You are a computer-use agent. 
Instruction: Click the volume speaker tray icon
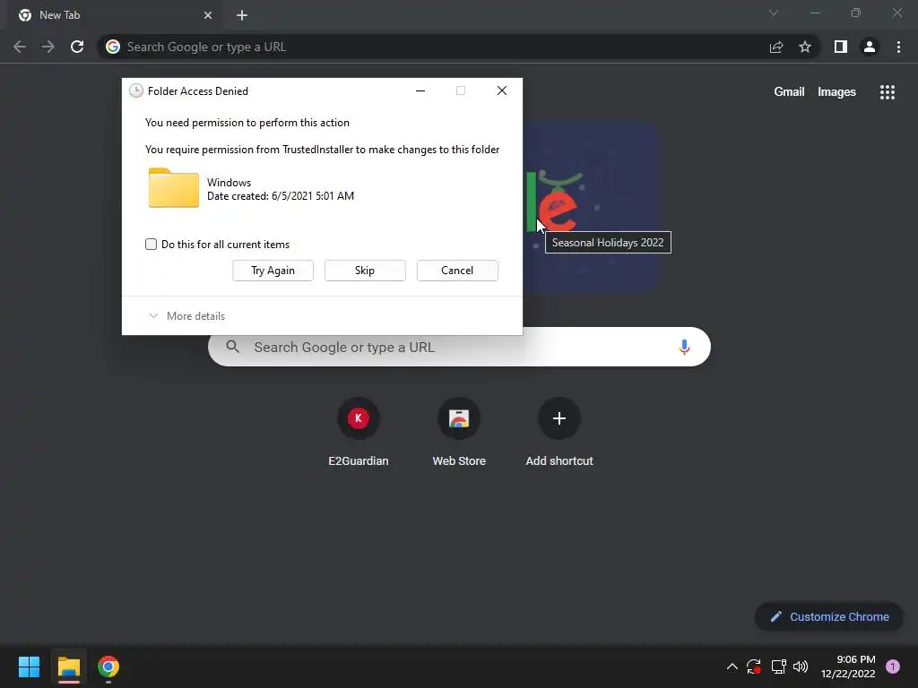(801, 666)
